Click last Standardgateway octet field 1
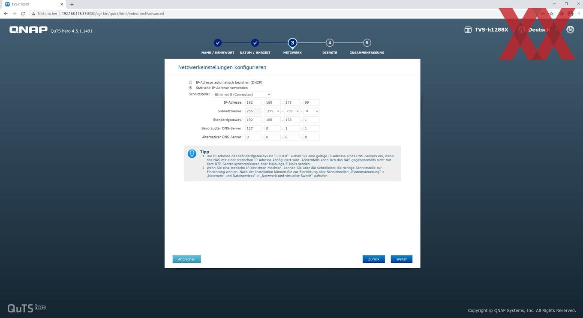The width and height of the screenshot is (583, 318). [311, 120]
